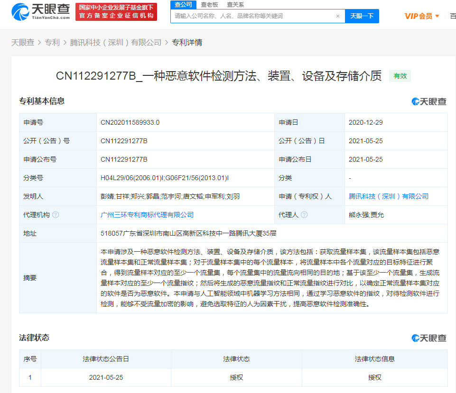Viewport: 456px width, 393px height.
Task: Select publication number CN112291277B in 公开（公告）号 row
Action: pyautogui.click(x=124, y=141)
